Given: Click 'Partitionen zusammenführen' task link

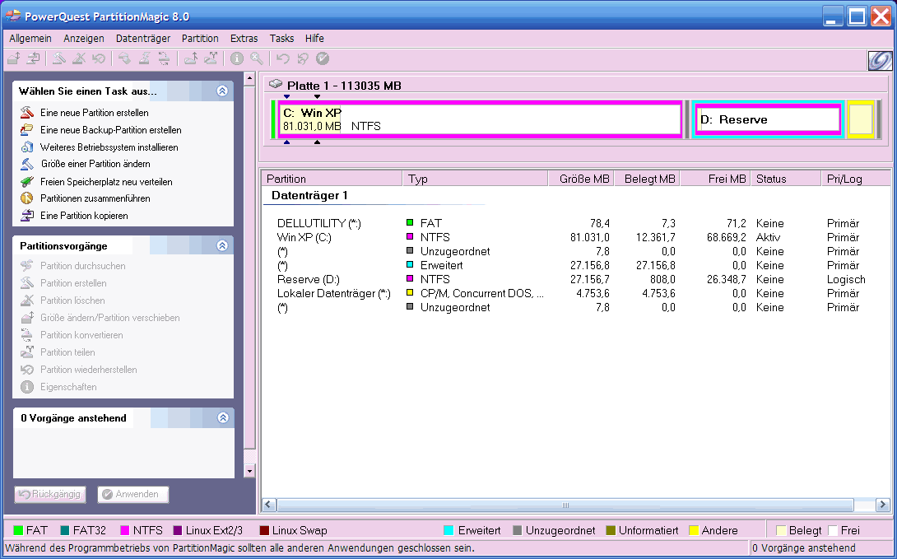Looking at the screenshot, I should tap(95, 198).
